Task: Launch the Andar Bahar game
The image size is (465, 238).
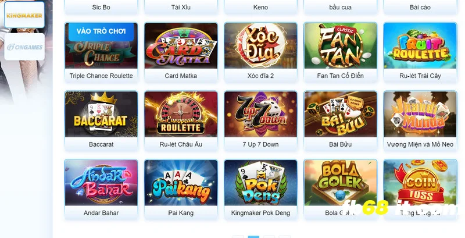Action: point(101,183)
